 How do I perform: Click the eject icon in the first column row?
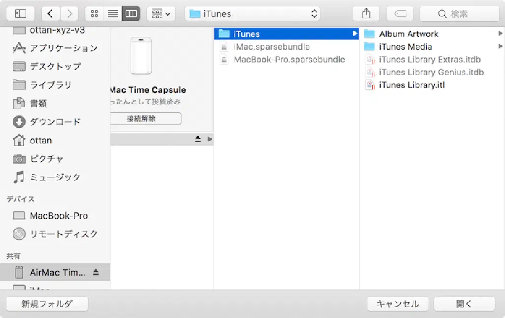(x=198, y=140)
